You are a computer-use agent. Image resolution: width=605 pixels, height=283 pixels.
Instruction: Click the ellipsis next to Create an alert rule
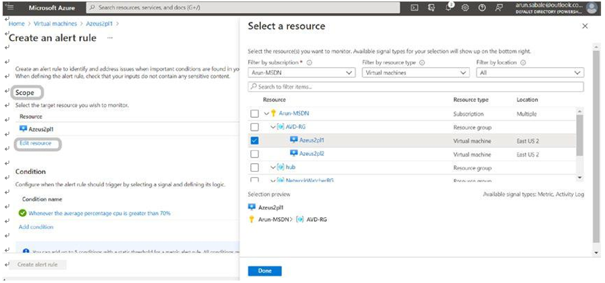pyautogui.click(x=110, y=38)
